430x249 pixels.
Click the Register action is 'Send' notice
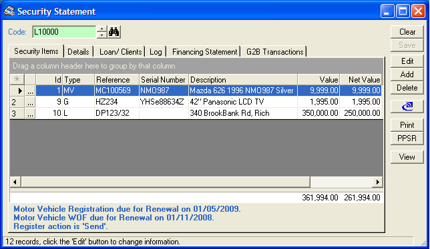pyautogui.click(x=61, y=226)
